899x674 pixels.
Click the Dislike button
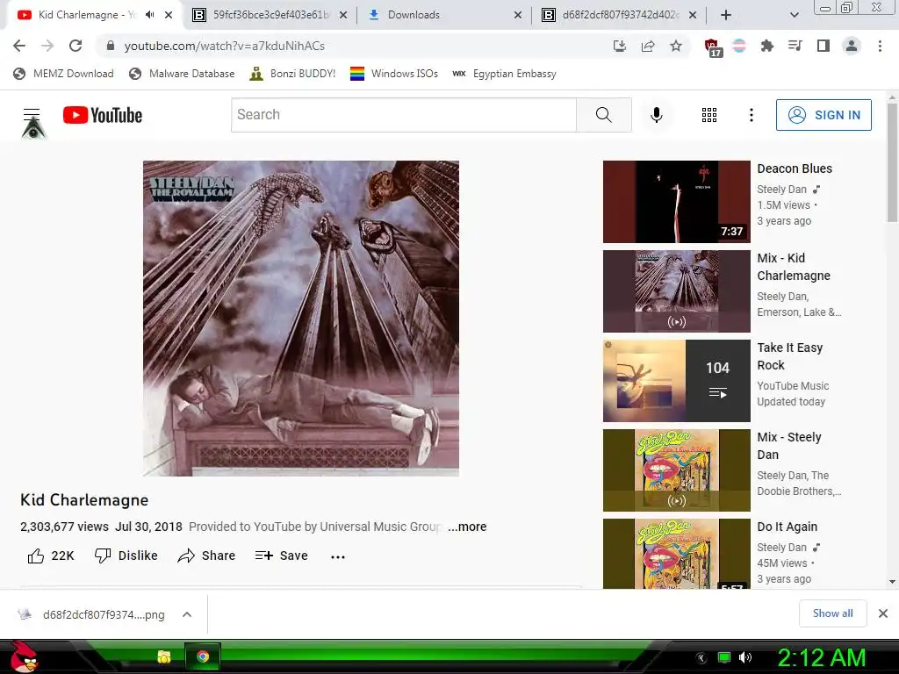click(126, 556)
